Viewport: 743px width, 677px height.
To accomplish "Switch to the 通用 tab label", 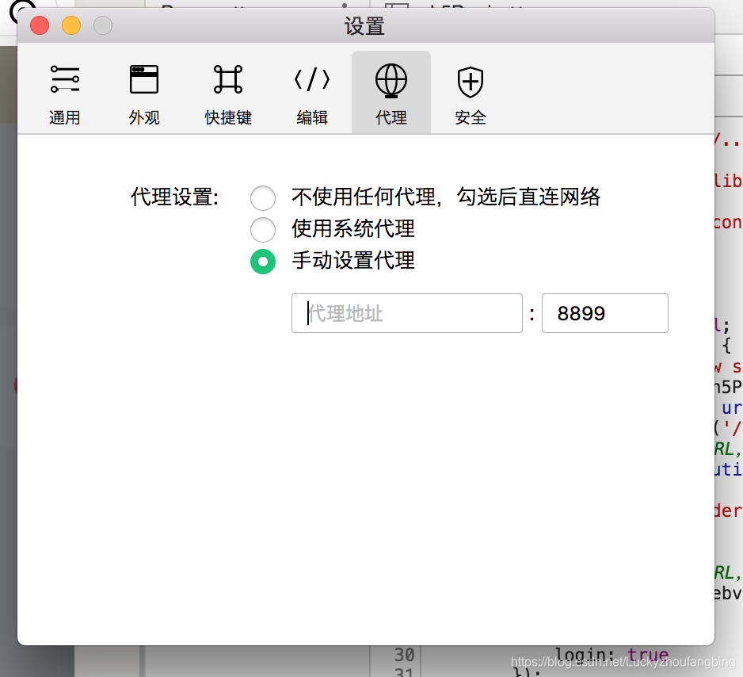I will (x=65, y=117).
